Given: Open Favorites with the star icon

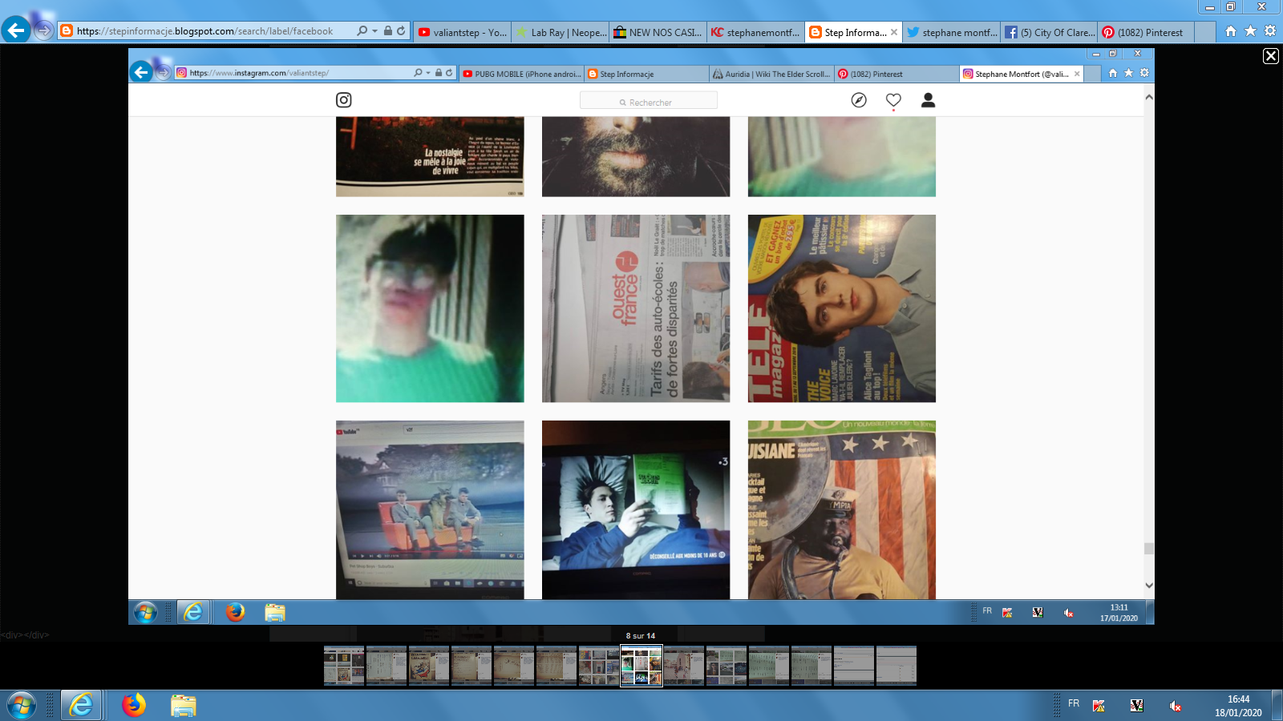Looking at the screenshot, I should coord(1250,31).
